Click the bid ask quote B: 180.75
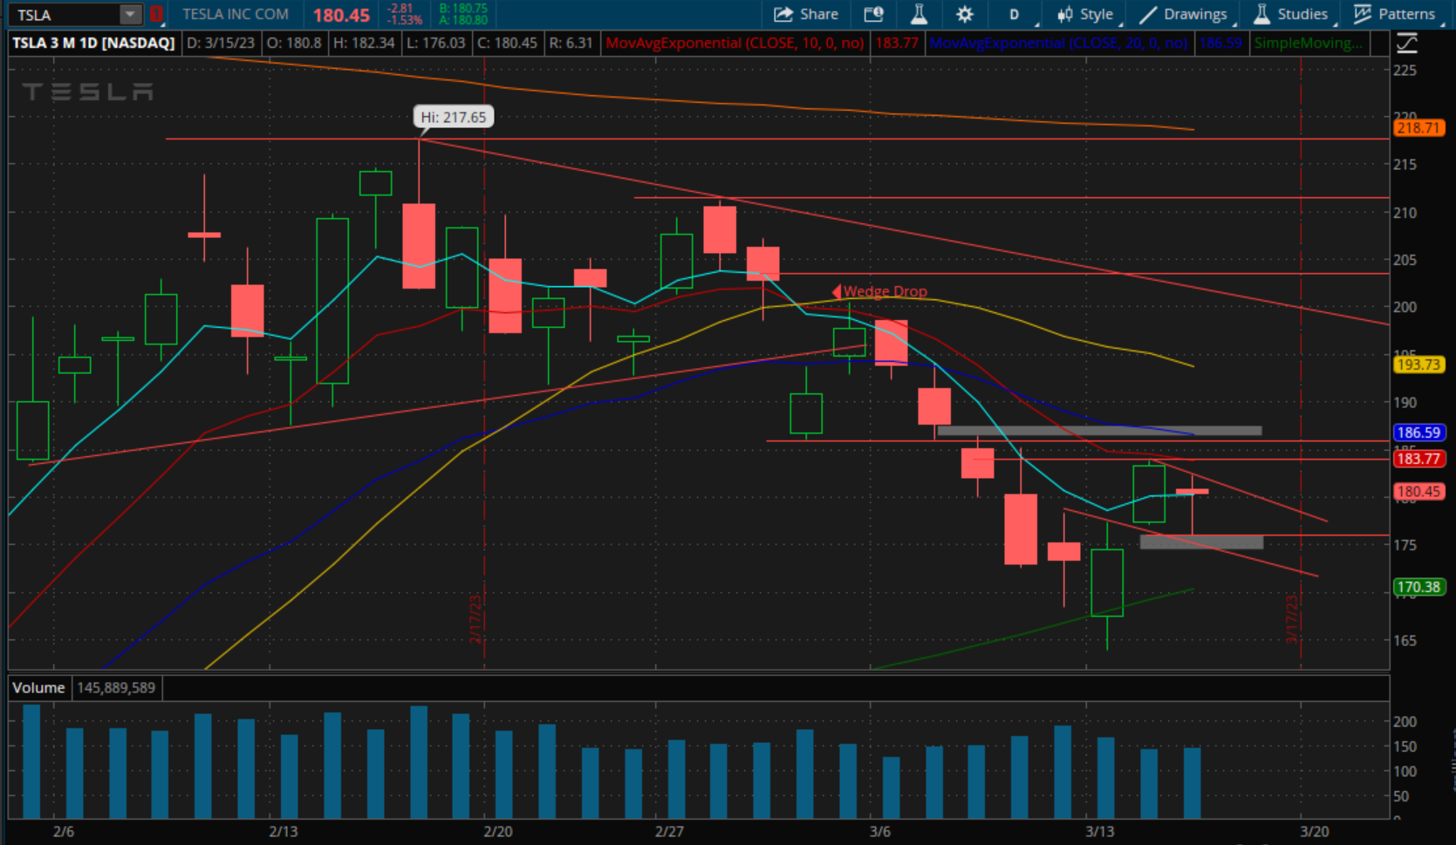The image size is (1456, 845). (463, 9)
